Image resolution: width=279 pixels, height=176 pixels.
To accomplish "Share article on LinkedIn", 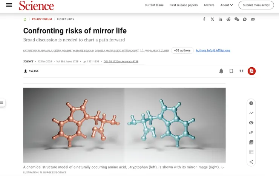I will click(x=220, y=19).
